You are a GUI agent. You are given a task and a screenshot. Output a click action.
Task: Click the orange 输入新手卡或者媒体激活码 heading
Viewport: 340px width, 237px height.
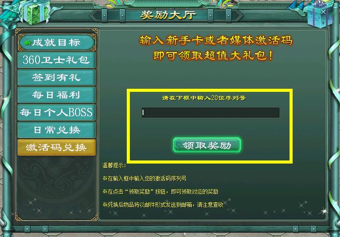(216, 40)
